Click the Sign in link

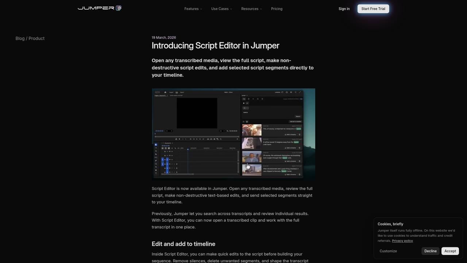click(344, 9)
